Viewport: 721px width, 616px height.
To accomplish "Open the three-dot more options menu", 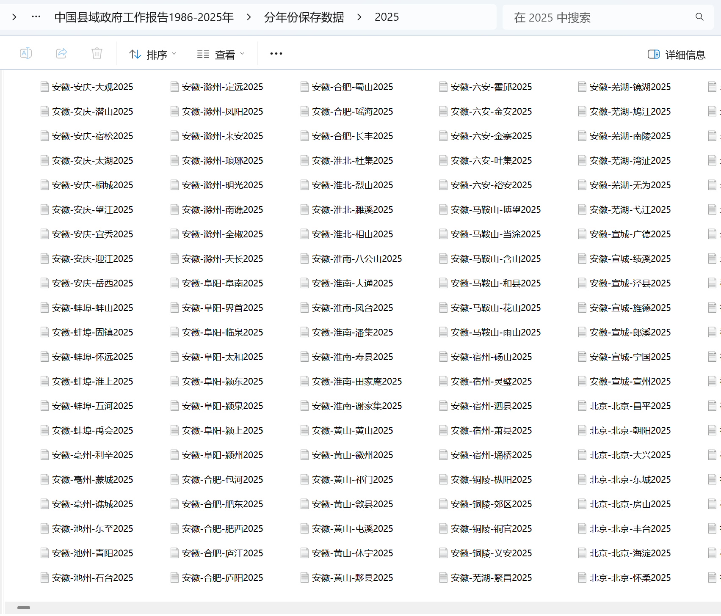I will pyautogui.click(x=276, y=54).
